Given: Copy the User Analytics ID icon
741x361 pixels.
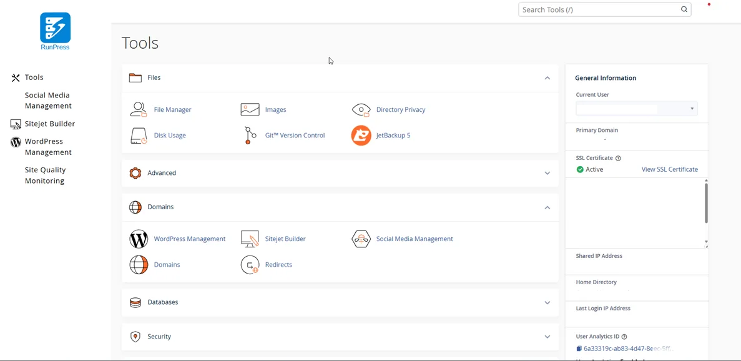Looking at the screenshot, I should (x=579, y=349).
